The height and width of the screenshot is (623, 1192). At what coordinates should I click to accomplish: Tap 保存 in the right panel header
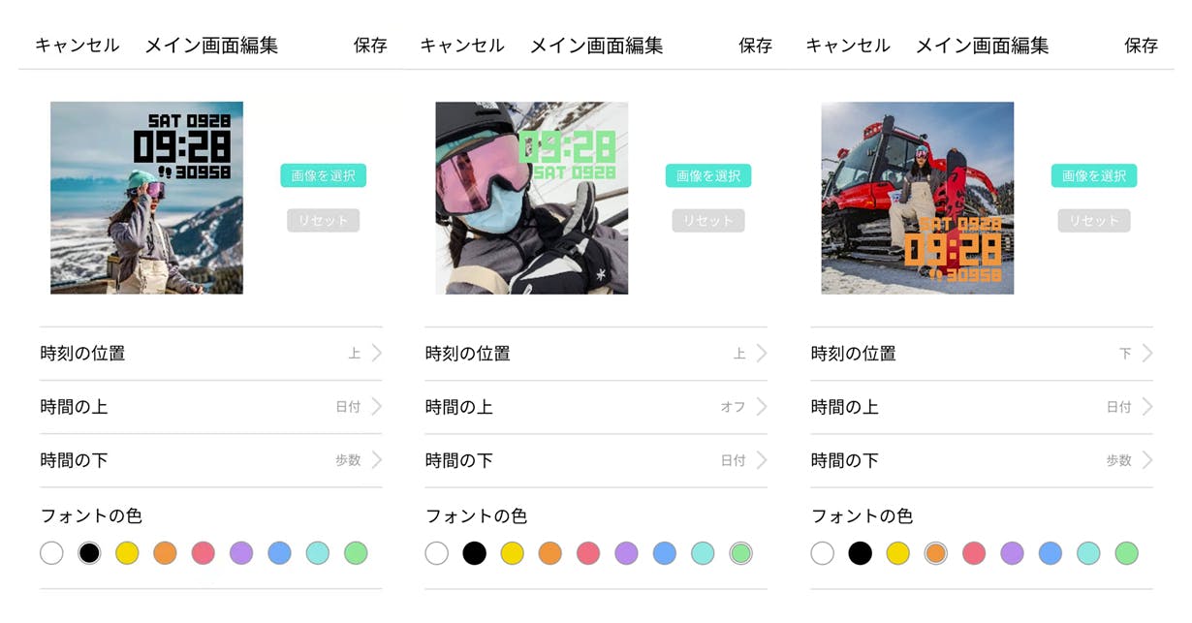coord(1142,46)
